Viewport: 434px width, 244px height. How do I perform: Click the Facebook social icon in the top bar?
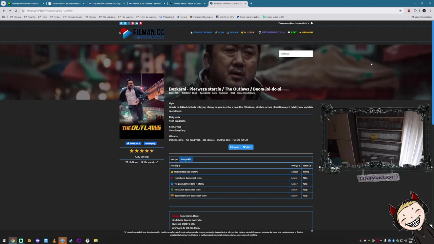click(x=129, y=23)
